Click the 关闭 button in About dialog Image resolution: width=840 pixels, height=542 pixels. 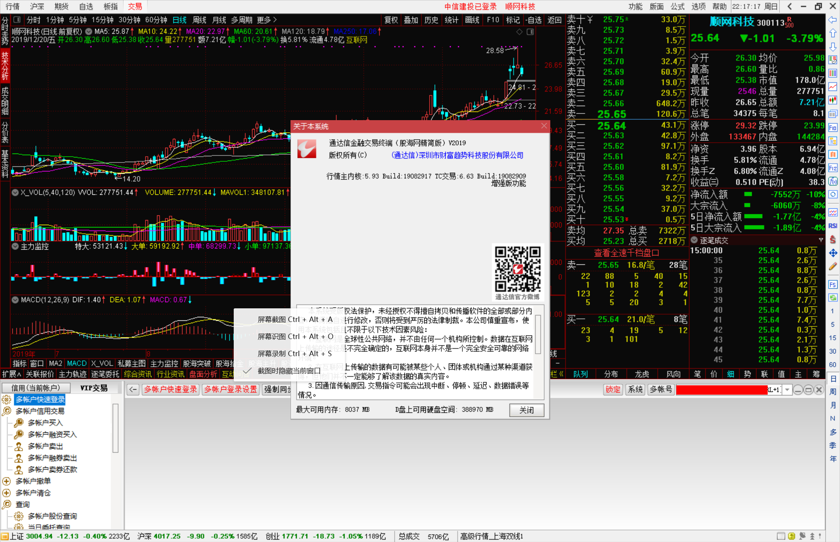(x=527, y=410)
